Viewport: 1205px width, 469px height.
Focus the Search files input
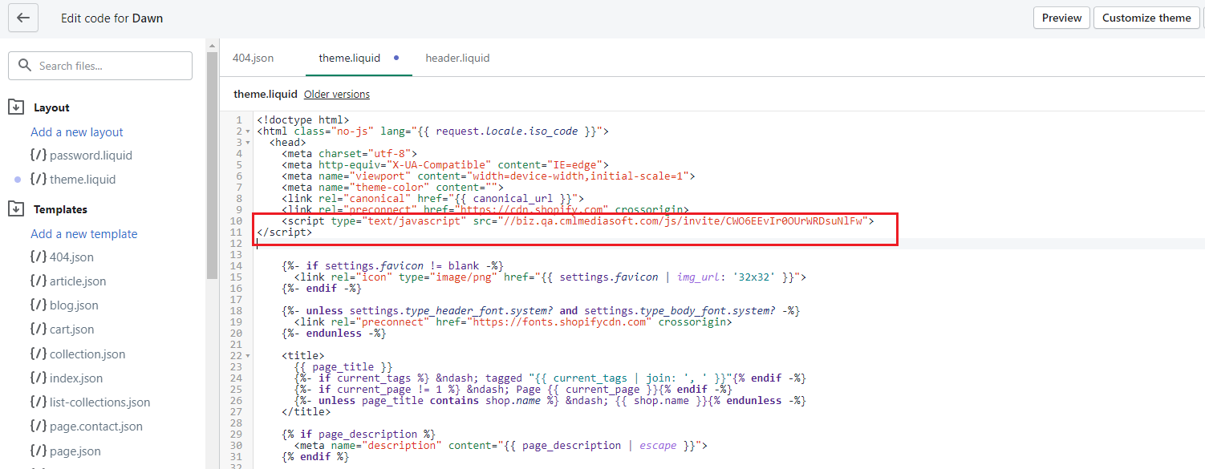[100, 66]
